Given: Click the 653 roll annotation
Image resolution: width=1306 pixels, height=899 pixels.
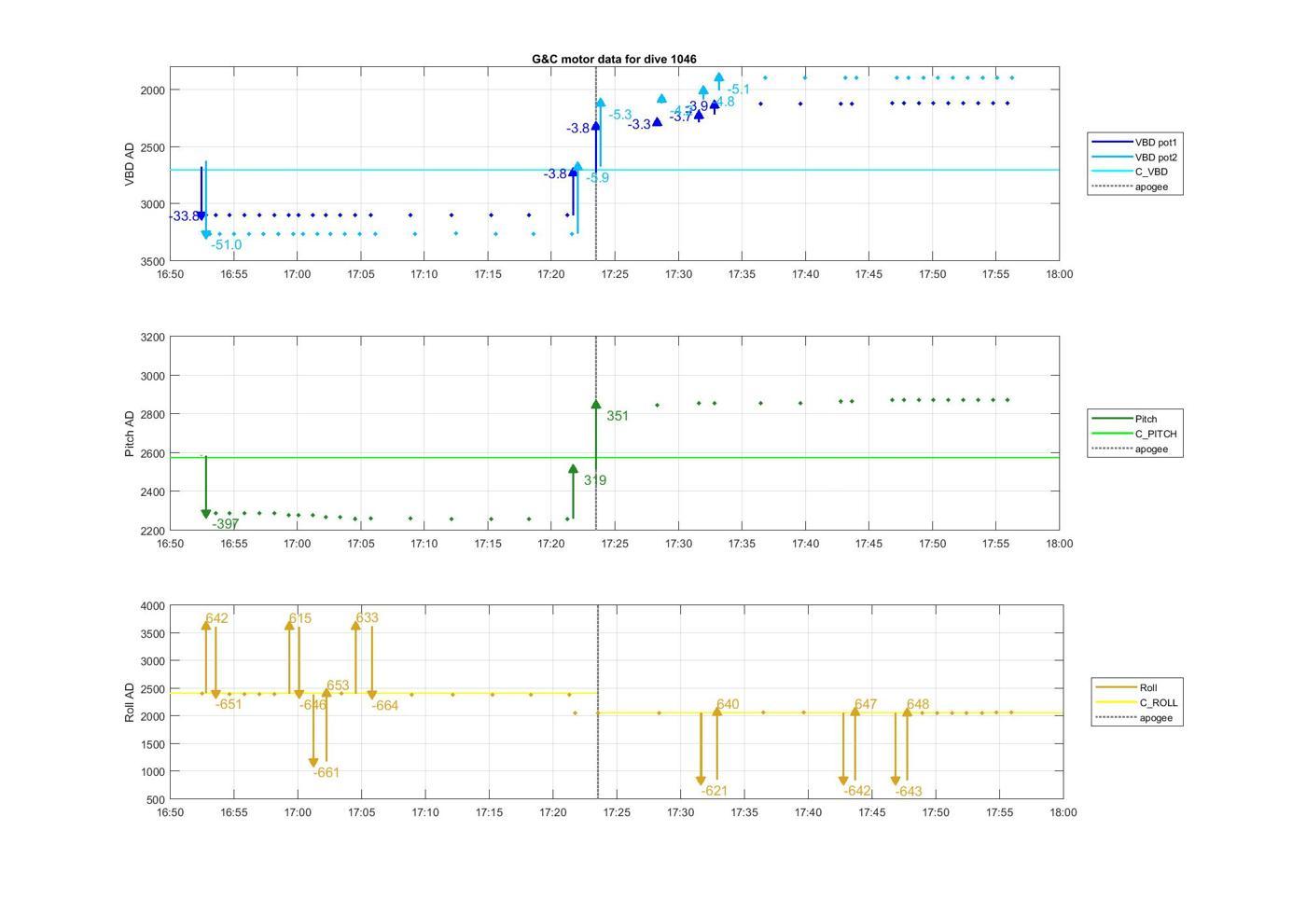Looking at the screenshot, I should point(338,685).
